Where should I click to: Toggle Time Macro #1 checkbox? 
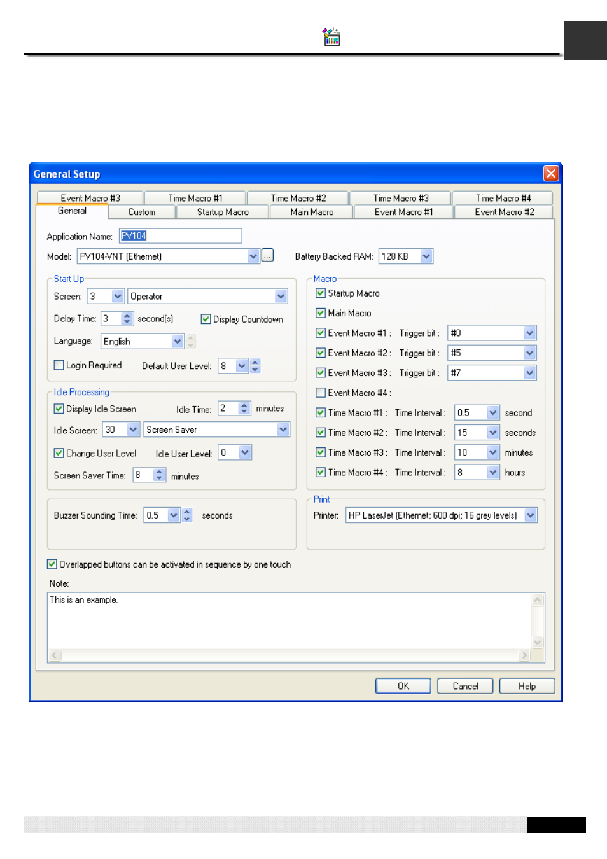[321, 412]
